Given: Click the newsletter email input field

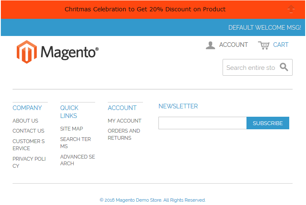Looking at the screenshot, I should coord(202,123).
